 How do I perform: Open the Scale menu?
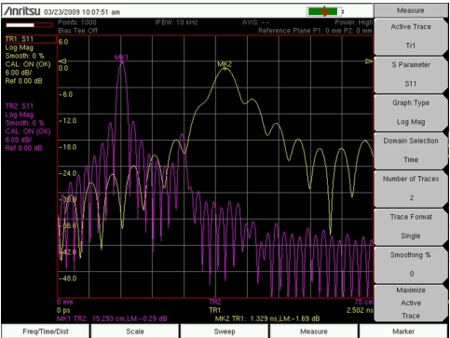(135, 331)
